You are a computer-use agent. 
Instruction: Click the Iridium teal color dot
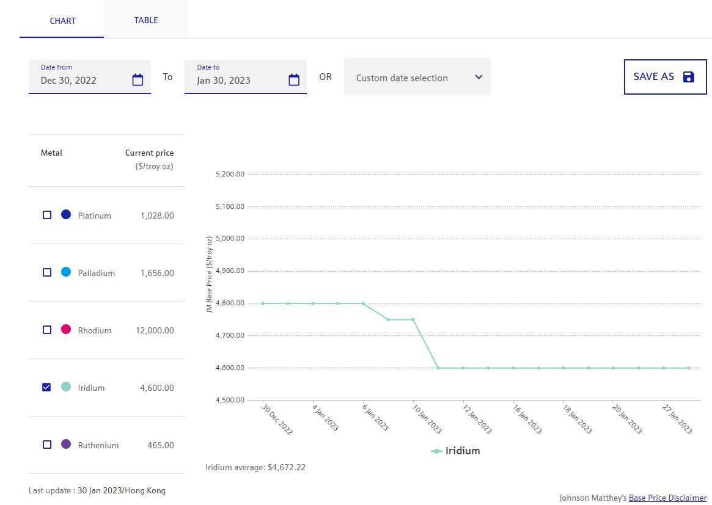[x=66, y=387]
